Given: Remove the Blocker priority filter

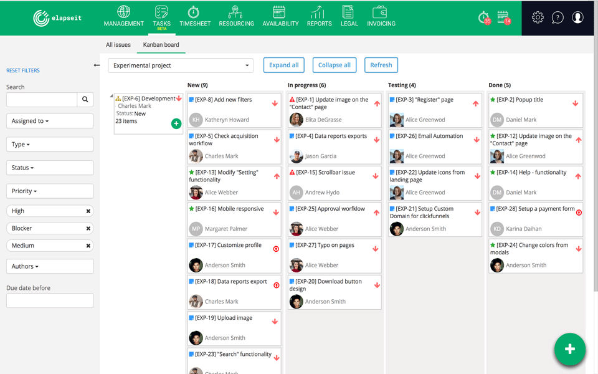Looking at the screenshot, I should coord(88,228).
